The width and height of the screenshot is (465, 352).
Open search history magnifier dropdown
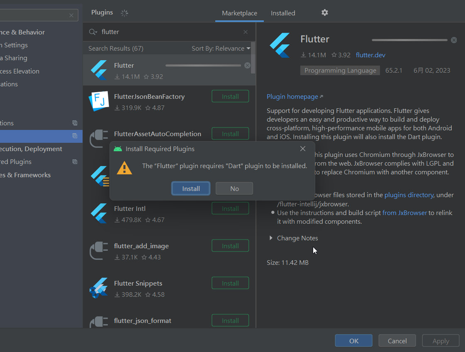93,32
